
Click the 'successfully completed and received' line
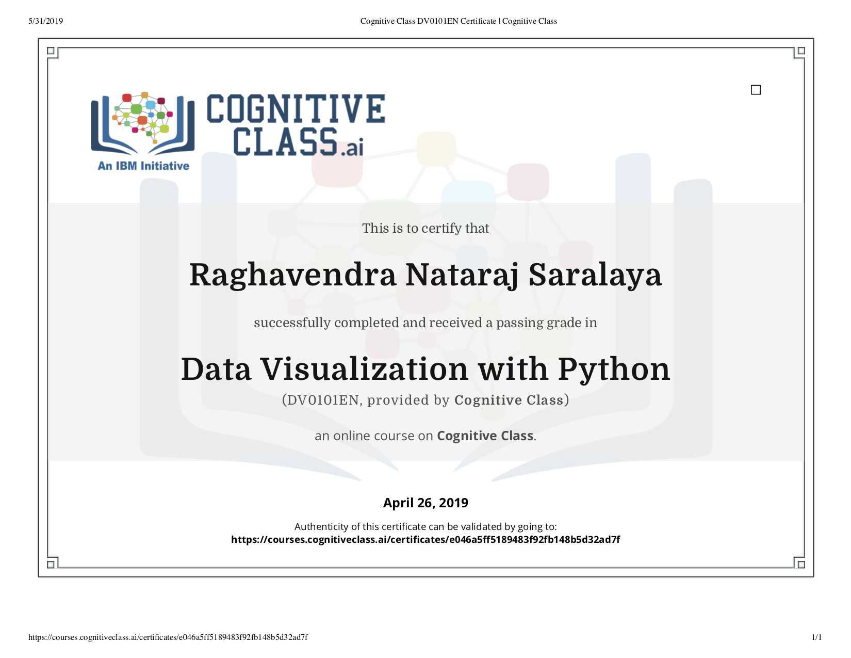tap(425, 323)
